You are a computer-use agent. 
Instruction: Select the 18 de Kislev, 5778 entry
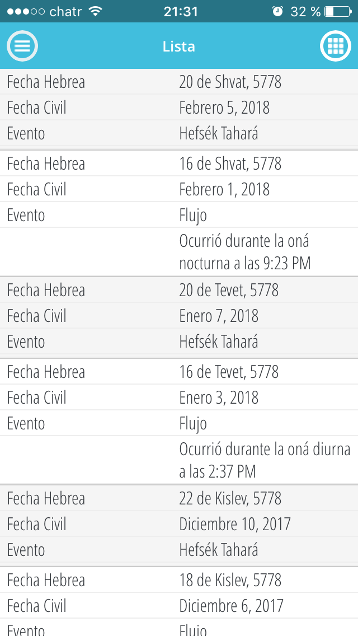[230, 581]
